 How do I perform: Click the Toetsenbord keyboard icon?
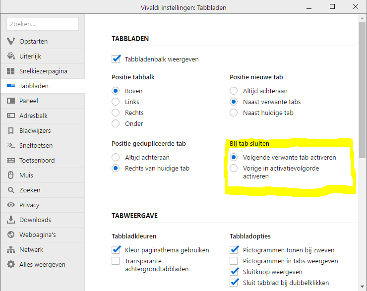[x=11, y=160]
